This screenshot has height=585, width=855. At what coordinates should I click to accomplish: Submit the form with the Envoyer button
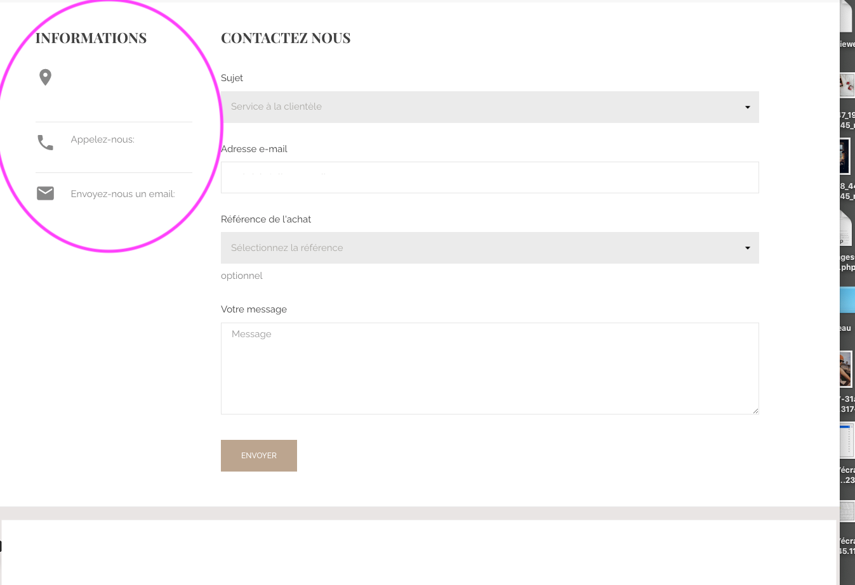pyautogui.click(x=259, y=456)
